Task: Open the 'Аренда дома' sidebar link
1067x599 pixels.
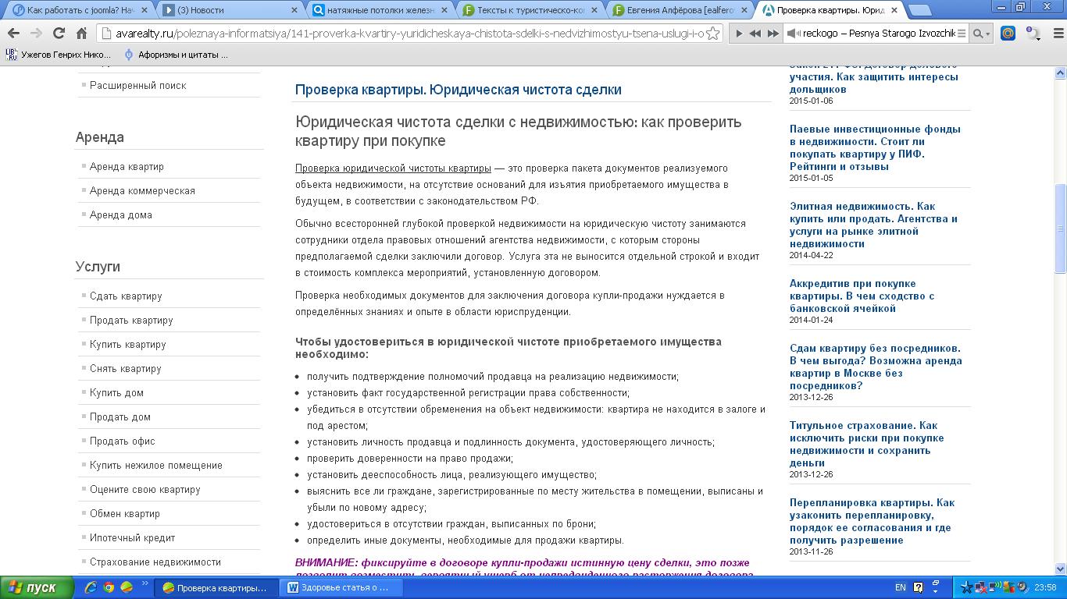Action: click(x=121, y=214)
